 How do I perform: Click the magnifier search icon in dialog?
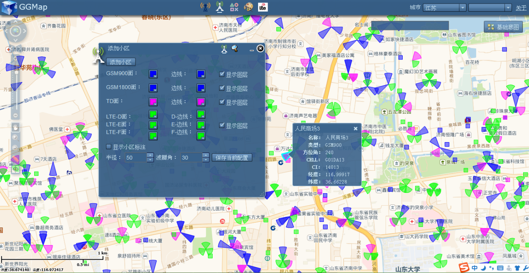coord(235,49)
